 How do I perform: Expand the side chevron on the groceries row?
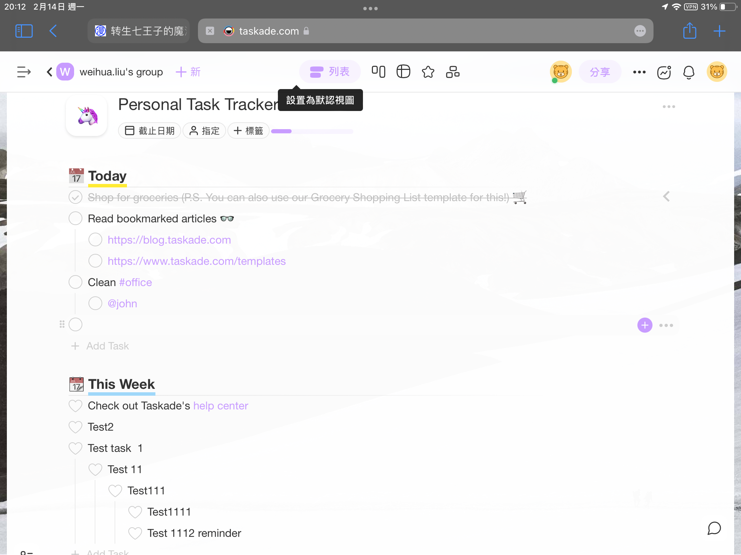(666, 197)
